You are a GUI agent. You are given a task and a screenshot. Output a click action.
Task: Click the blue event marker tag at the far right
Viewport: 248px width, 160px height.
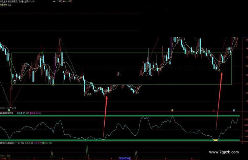click(234, 110)
